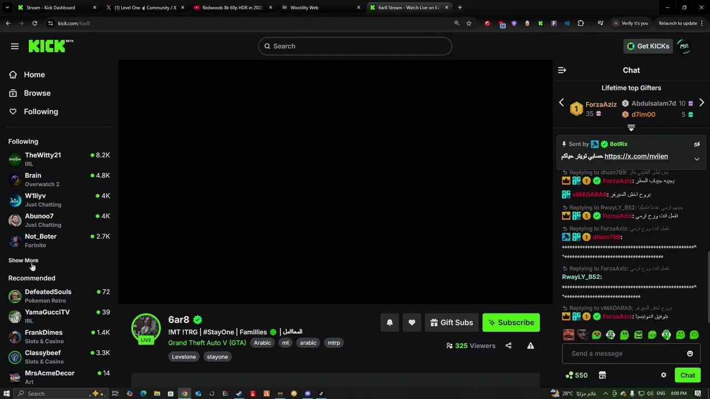Switch to Wootility Web tab
The width and height of the screenshot is (710, 399).
point(319,8)
